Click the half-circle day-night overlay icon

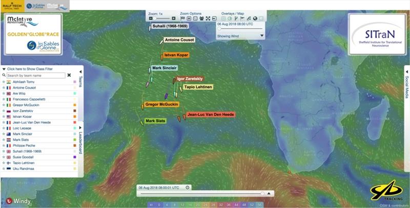coord(230,18)
